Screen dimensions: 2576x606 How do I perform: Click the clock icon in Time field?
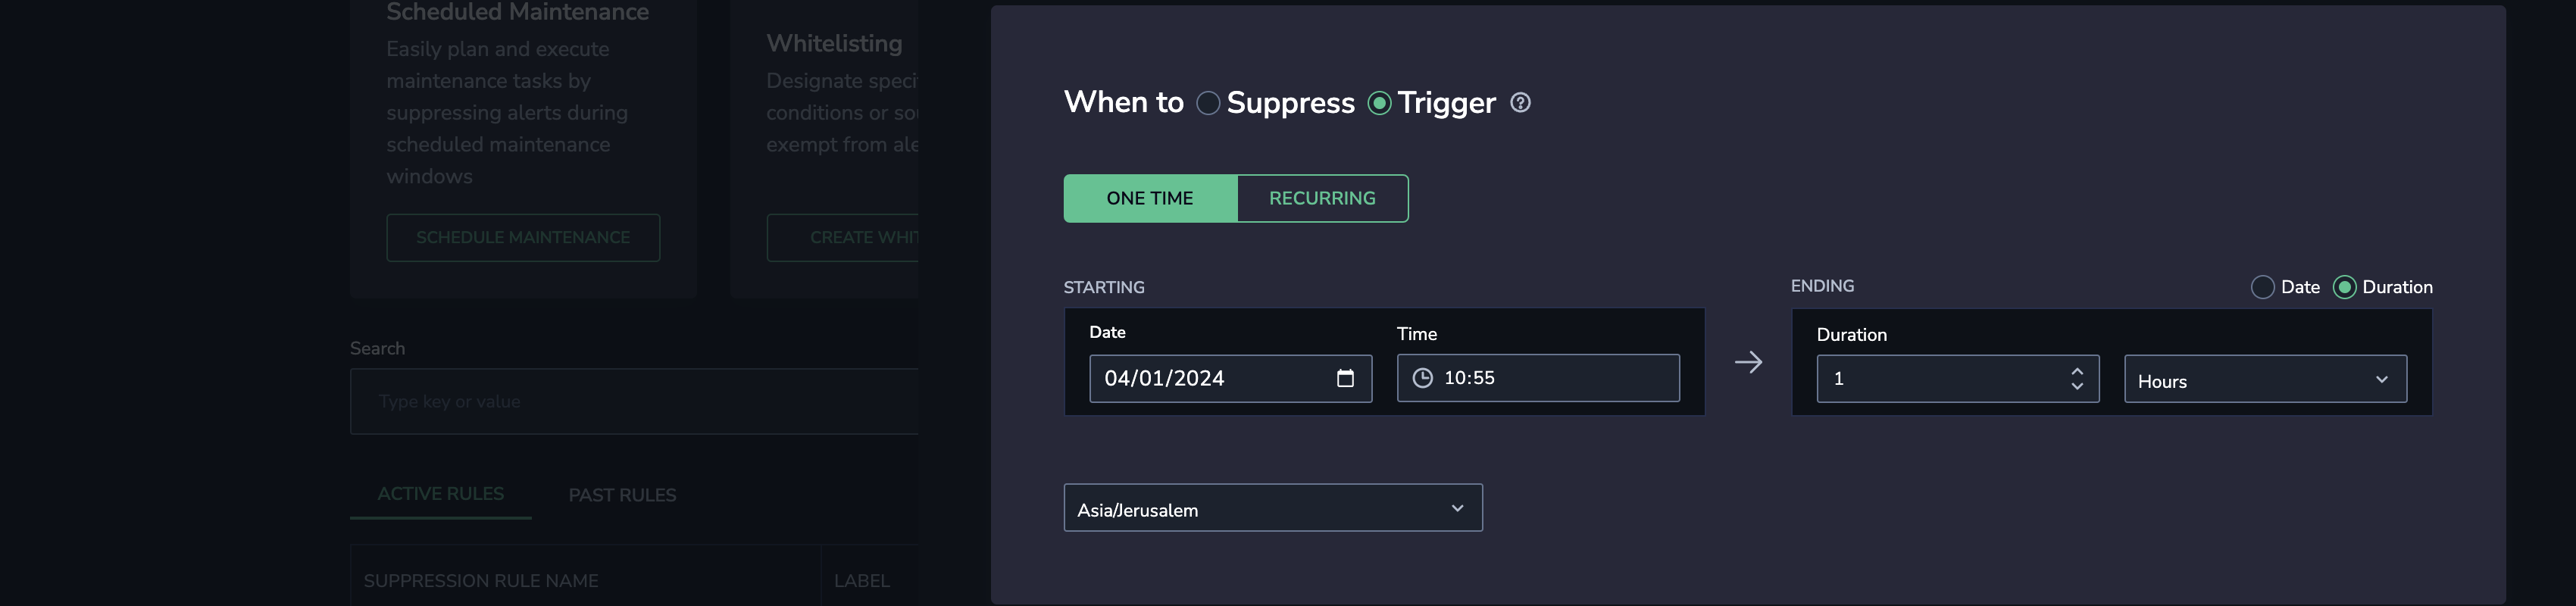tap(1422, 378)
